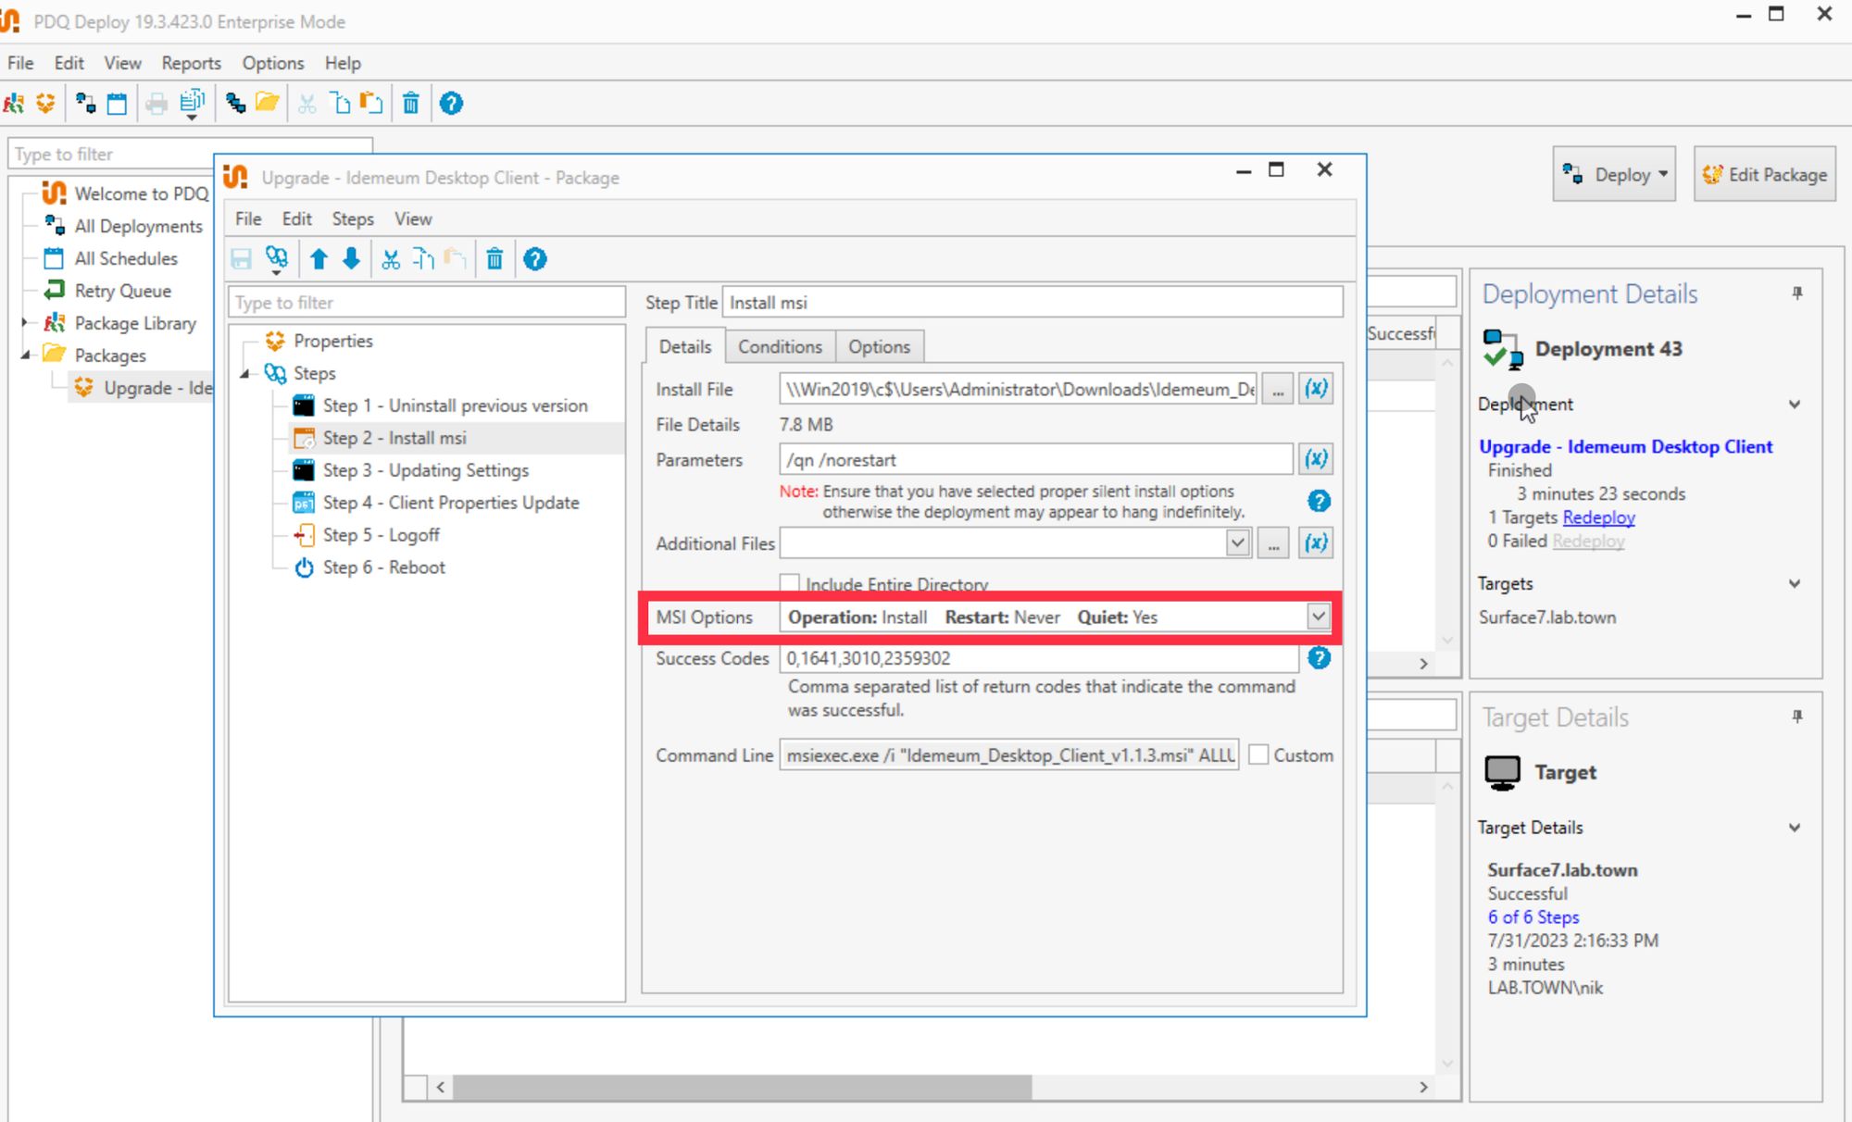The image size is (1852, 1122).
Task: Click the Edit Package button
Action: (1765, 174)
